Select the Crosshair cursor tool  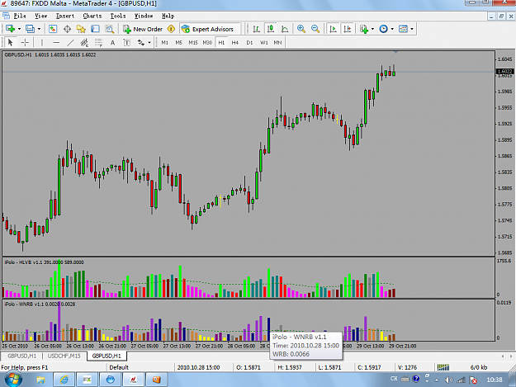click(x=25, y=42)
